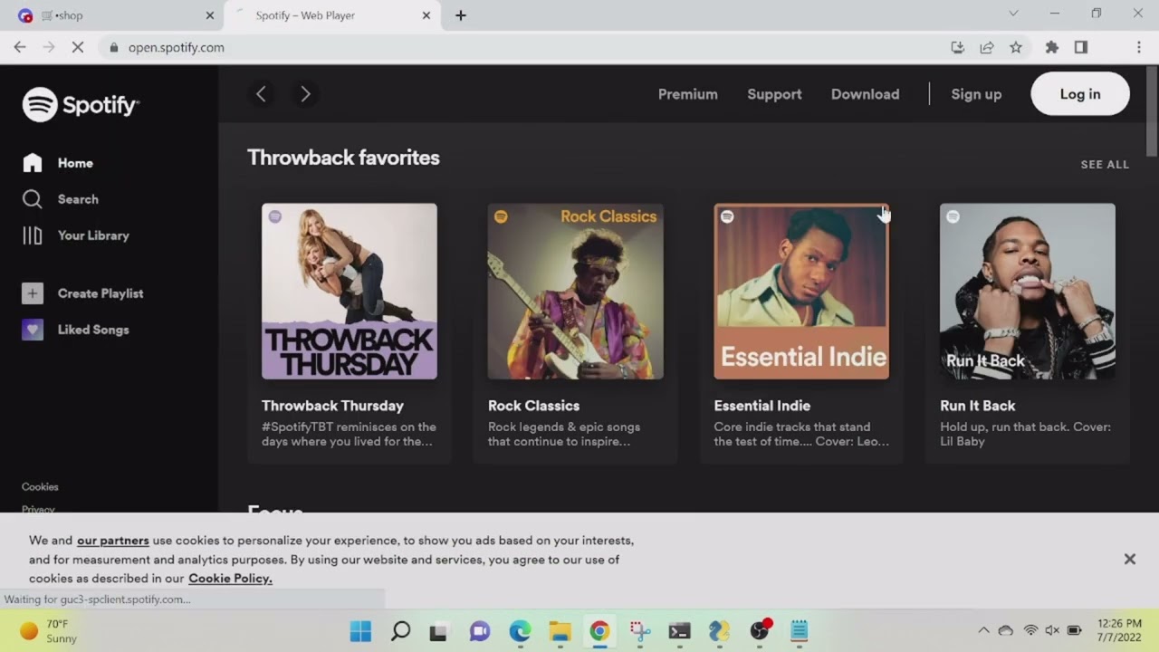Viewport: 1159px width, 652px height.
Task: Switch to the shop tab
Action: pyautogui.click(x=113, y=15)
